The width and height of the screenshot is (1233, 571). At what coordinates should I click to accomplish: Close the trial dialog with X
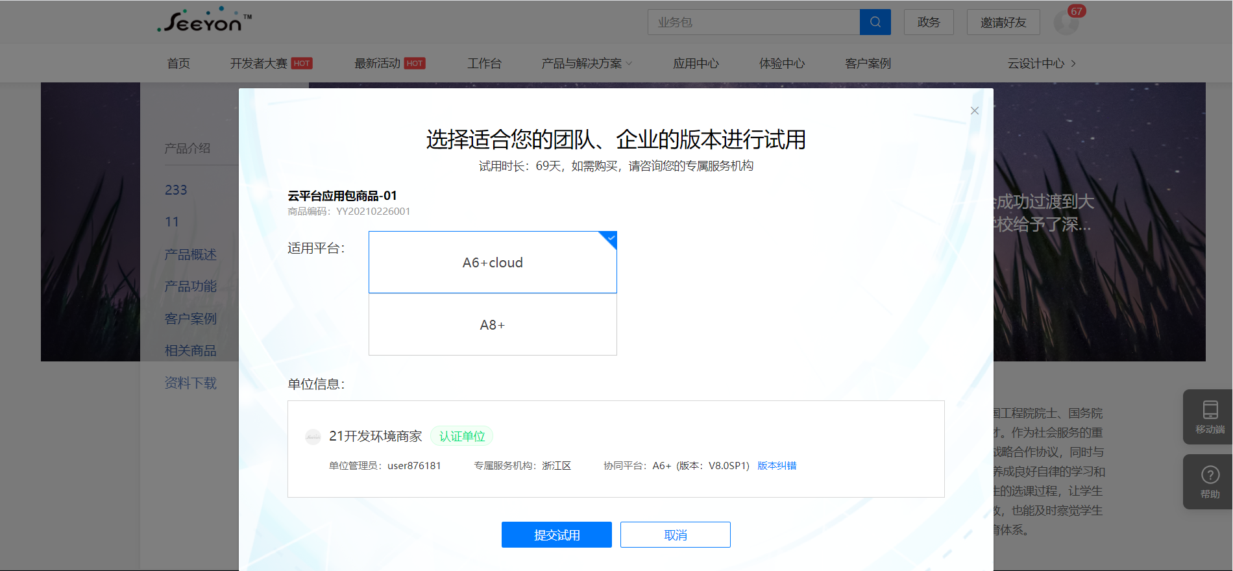pyautogui.click(x=974, y=111)
